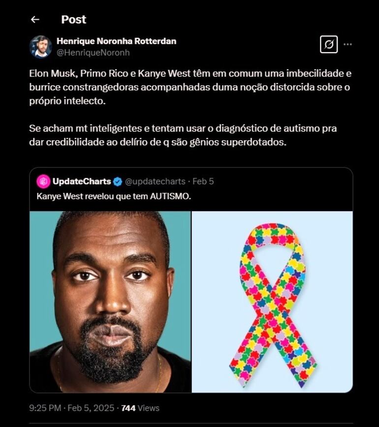Open the @updatecharts handle
The width and height of the screenshot is (379, 427).
click(x=155, y=182)
